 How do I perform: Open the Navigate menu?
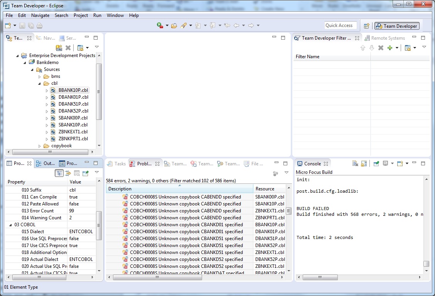(40, 15)
